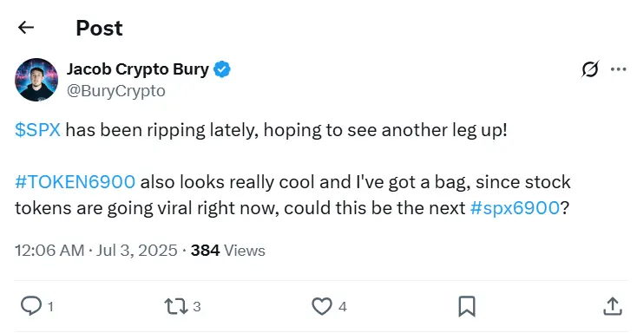Screen dimensions: 637x333
Task: Click the #spx6900 hashtag
Action: [x=515, y=208]
